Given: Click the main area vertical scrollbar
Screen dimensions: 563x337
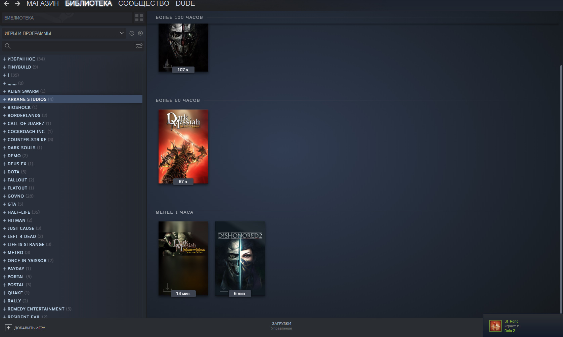Looking at the screenshot, I should tap(561, 190).
